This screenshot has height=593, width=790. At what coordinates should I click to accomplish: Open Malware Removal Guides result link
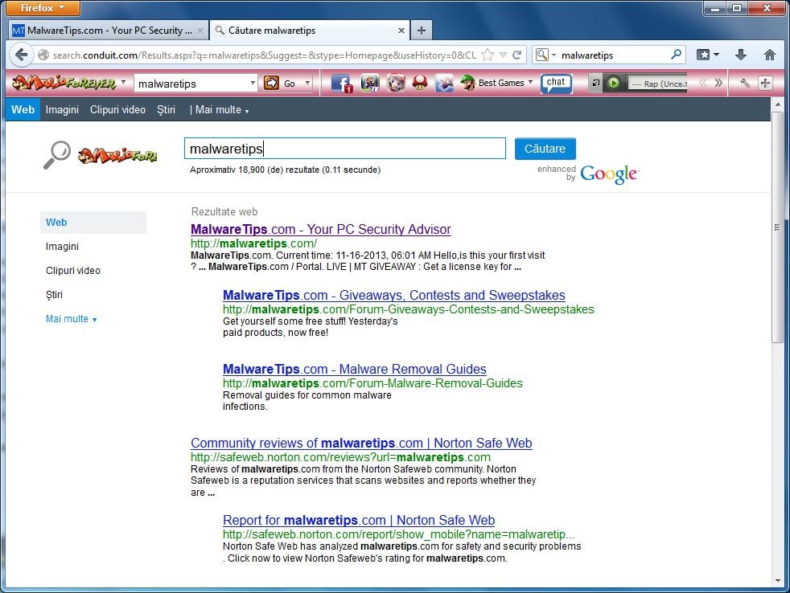point(354,369)
